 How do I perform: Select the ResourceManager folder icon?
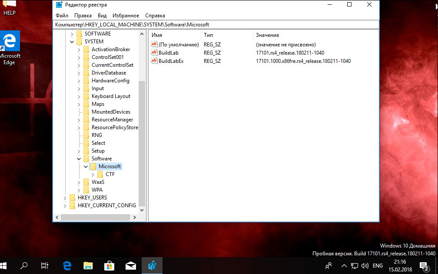click(86, 120)
